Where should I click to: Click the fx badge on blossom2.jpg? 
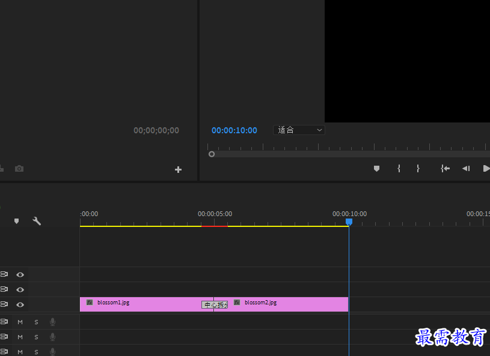tap(237, 303)
